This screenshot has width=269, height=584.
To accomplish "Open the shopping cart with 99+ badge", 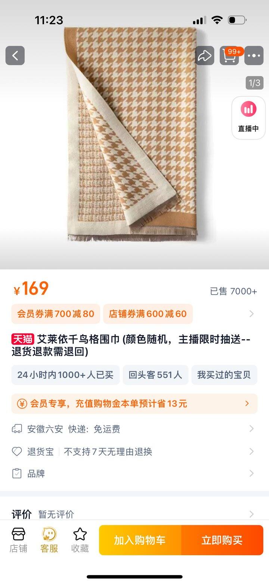I will (229, 56).
